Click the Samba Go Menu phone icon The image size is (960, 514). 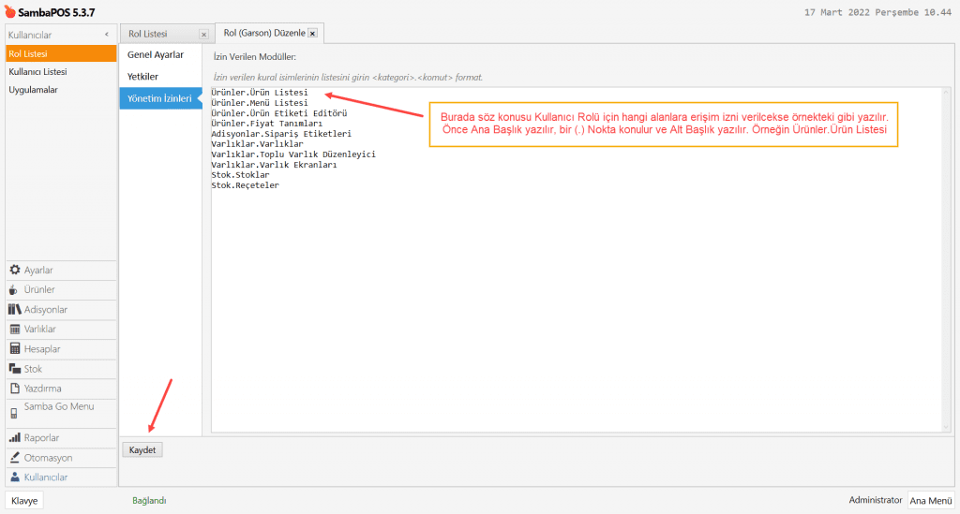pos(13,413)
